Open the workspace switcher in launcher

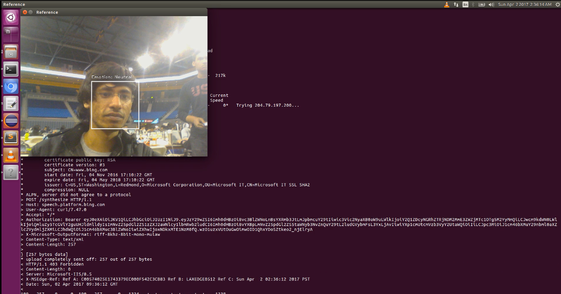click(11, 35)
